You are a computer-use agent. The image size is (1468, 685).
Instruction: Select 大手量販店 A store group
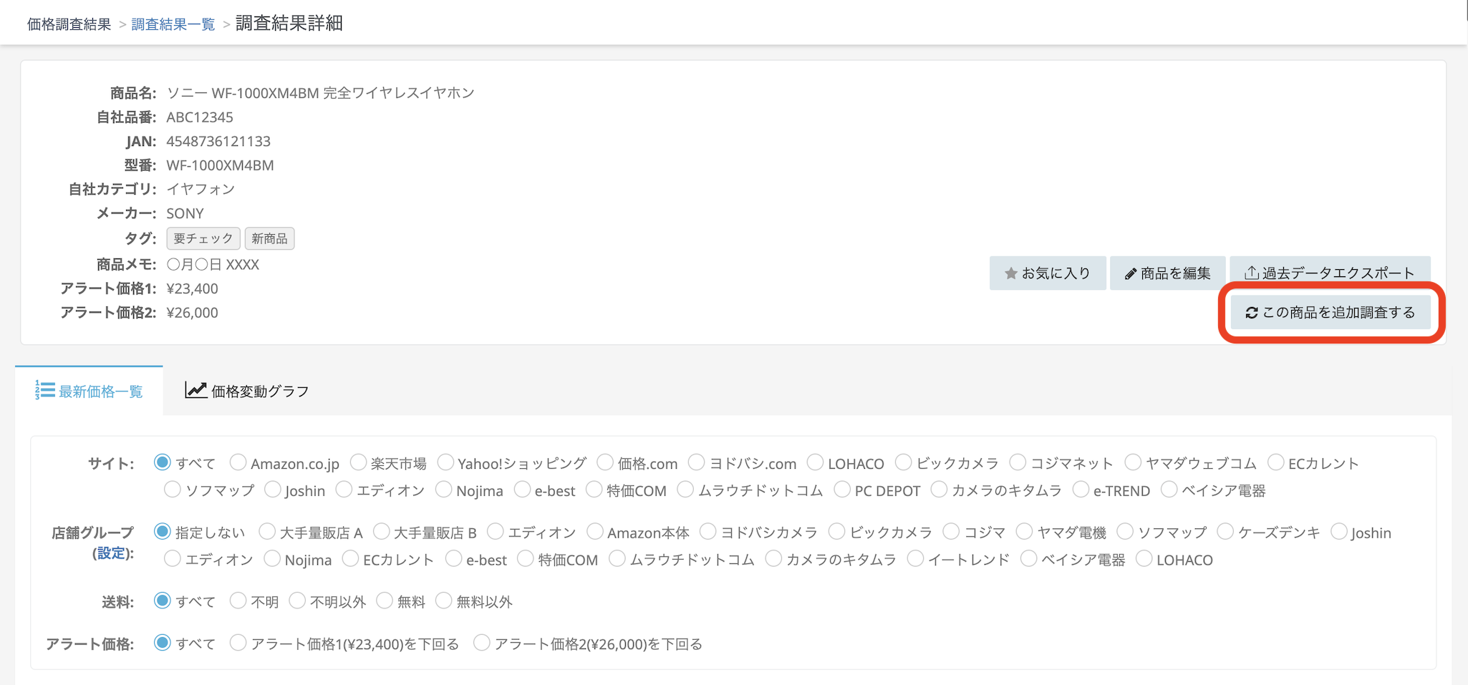[x=267, y=532]
